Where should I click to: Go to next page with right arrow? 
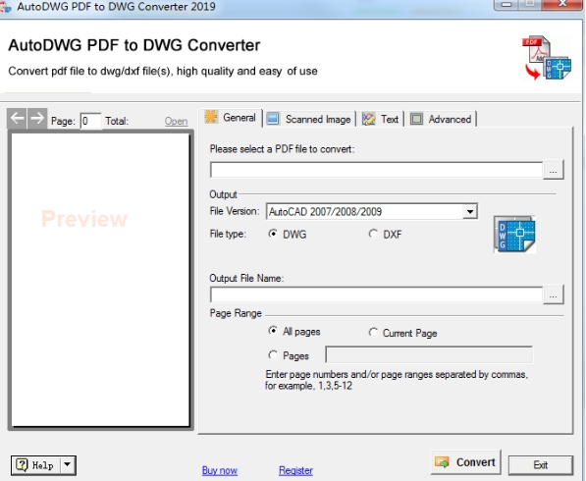37,119
